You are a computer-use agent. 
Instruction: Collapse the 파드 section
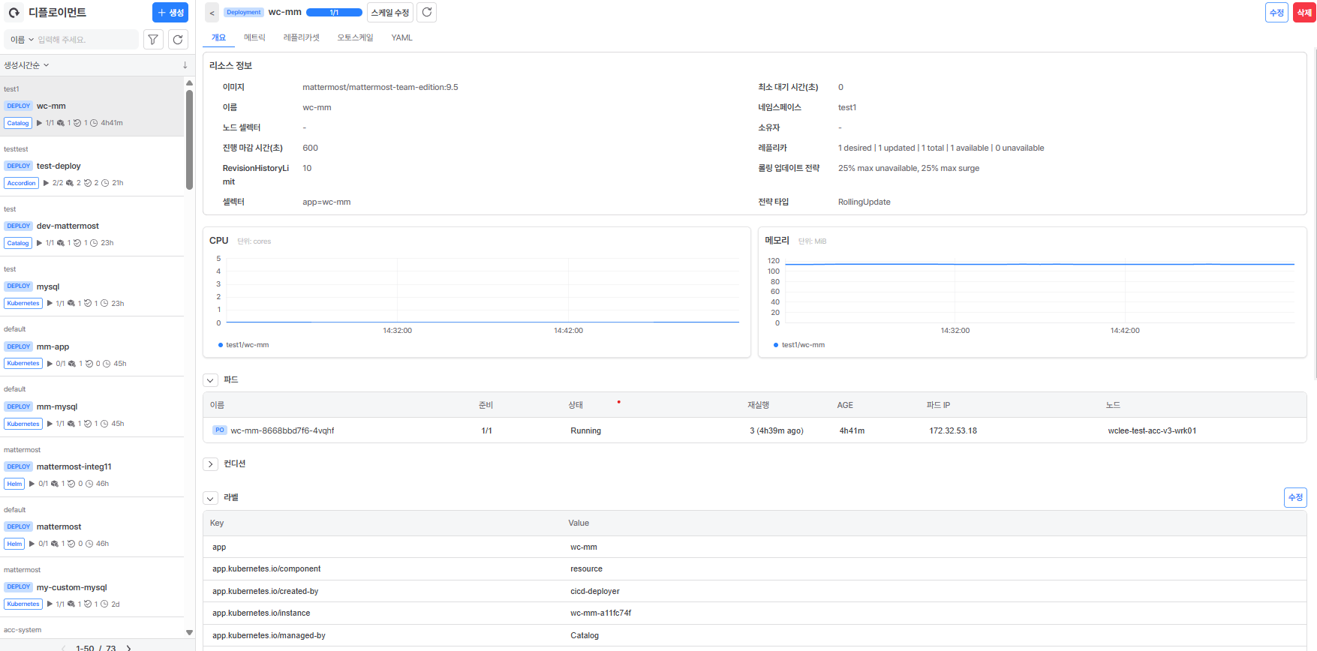coord(211,380)
